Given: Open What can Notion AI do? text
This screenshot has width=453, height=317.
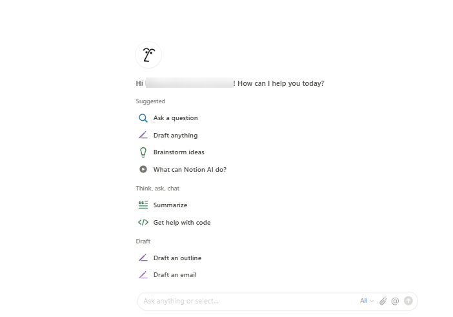Looking at the screenshot, I should click(190, 170).
